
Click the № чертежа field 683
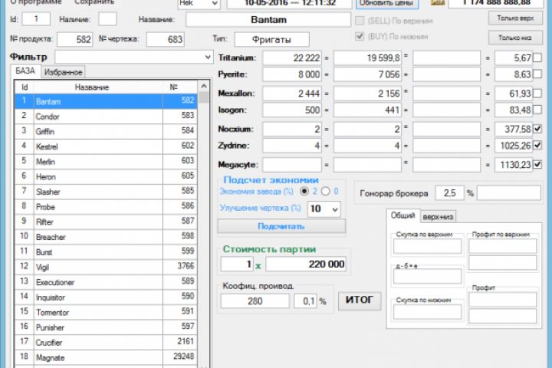166,39
